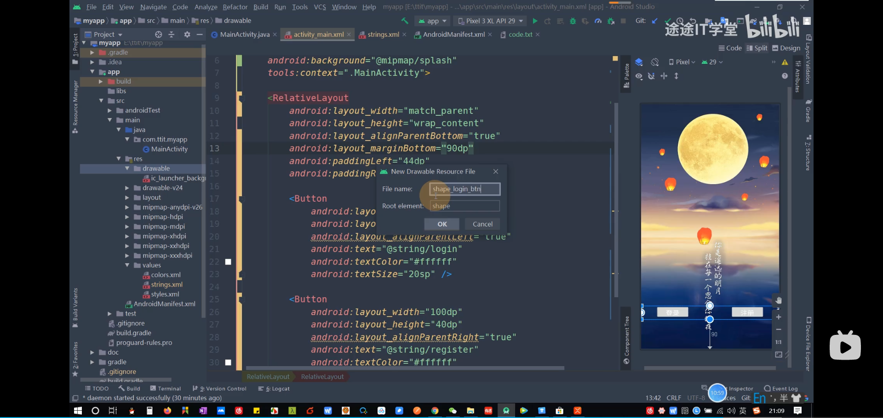Image resolution: width=883 pixels, height=418 pixels.
Task: Expand the layout folder in the project tree
Action: point(127,198)
